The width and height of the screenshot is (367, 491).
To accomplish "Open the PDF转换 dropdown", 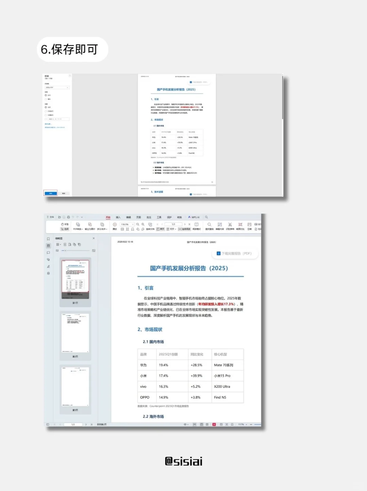I will 78,226.
